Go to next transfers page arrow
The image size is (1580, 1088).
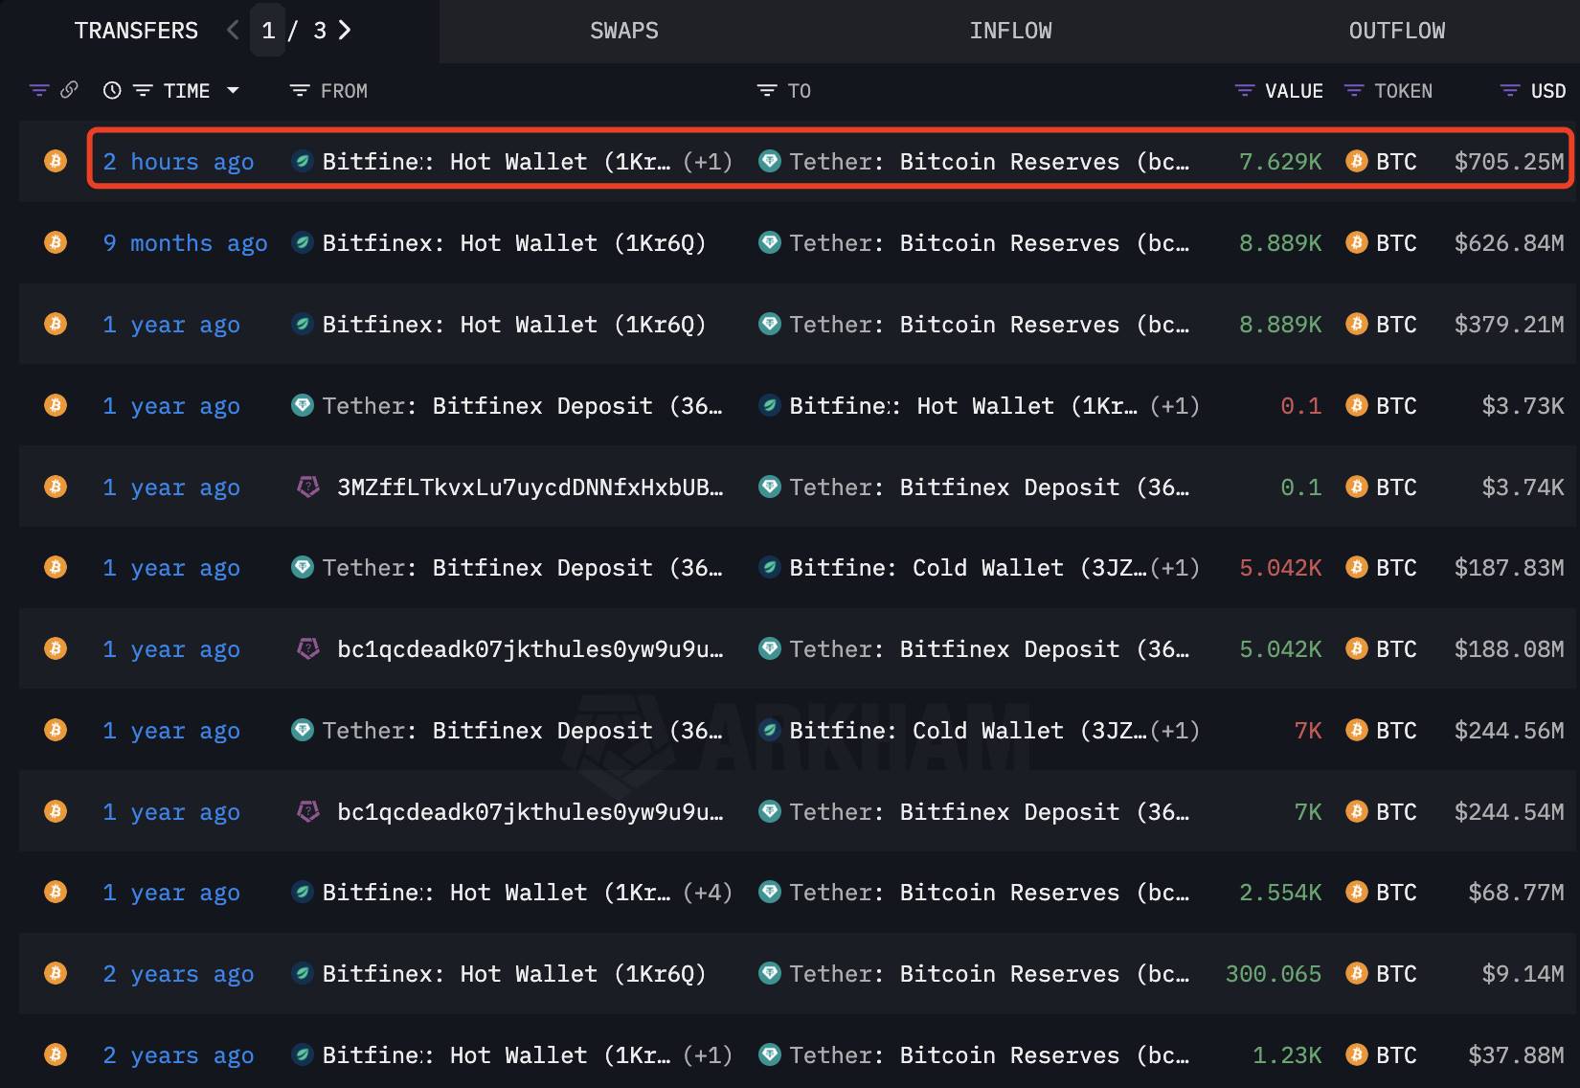(345, 31)
